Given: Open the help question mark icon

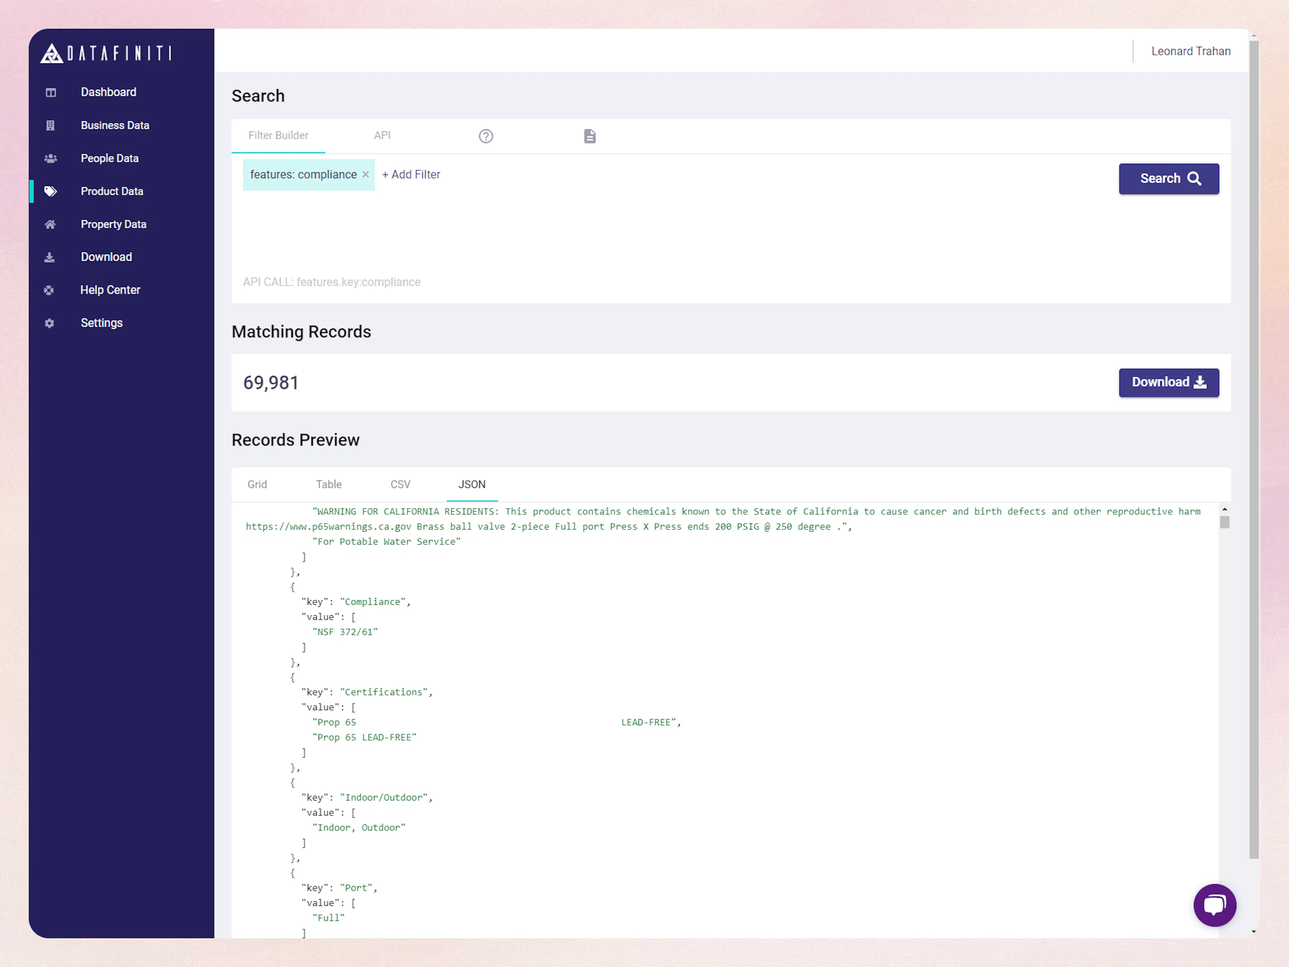Looking at the screenshot, I should pos(485,136).
